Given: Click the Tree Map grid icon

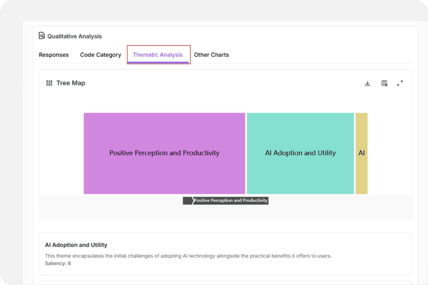Looking at the screenshot, I should point(49,83).
